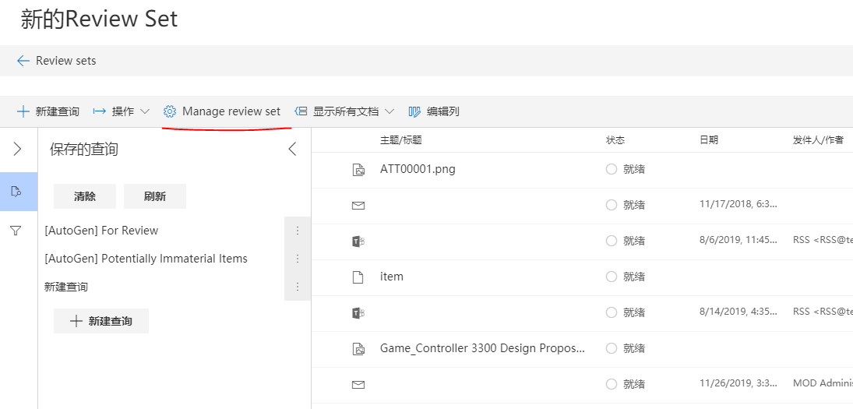
Task: Open Game_Controller 3300 Design Proposal document
Action: 482,348
